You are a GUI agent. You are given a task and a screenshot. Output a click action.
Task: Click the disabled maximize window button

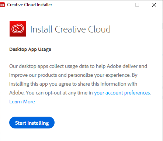(x=137, y=5)
